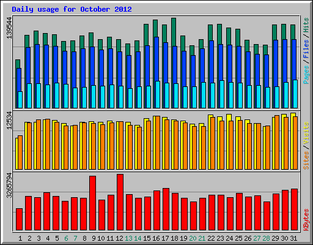313x245 pixels.
Task: Select weekend day 20 label
Action: (193, 238)
